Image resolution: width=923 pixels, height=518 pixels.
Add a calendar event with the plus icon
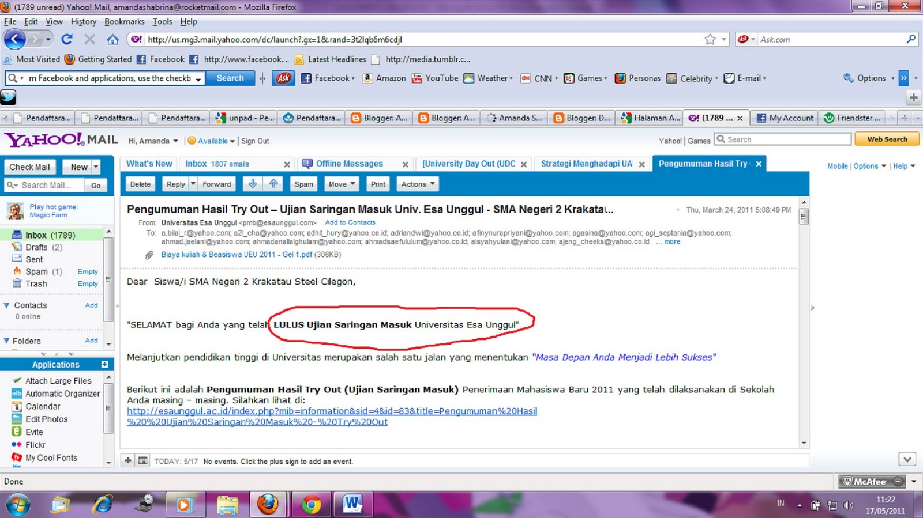(128, 460)
